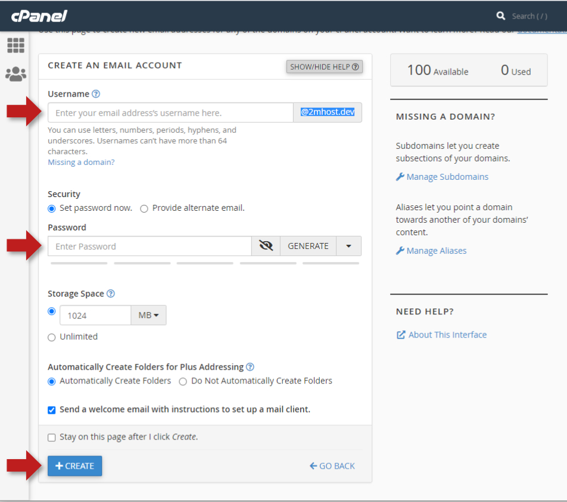Open the apps grid sidebar icon
Image resolution: width=567 pixels, height=502 pixels.
pos(15,45)
